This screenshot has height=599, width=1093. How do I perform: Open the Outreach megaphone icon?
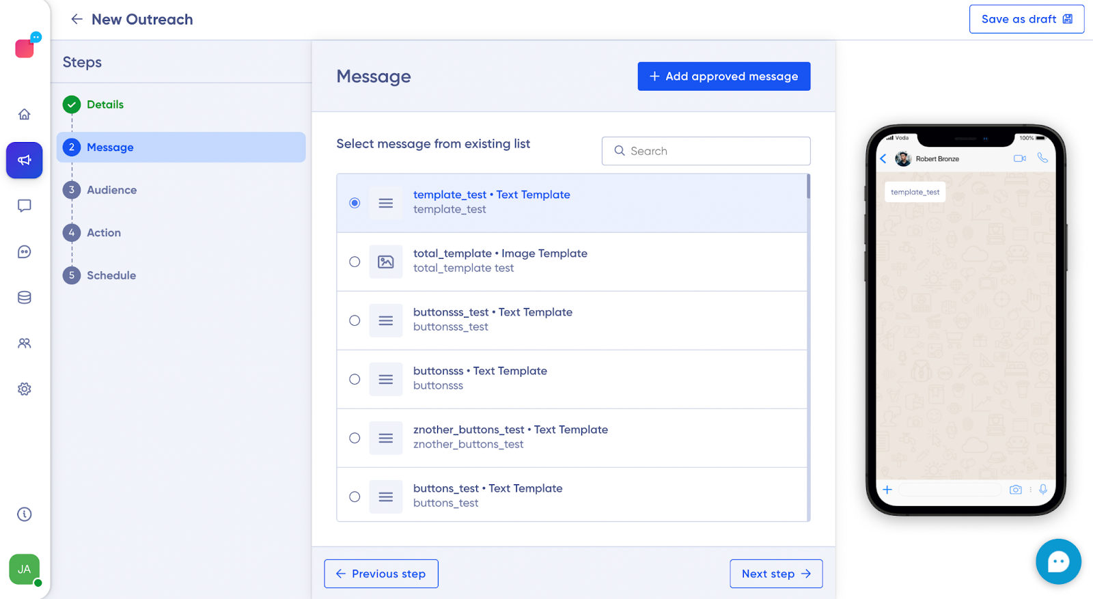tap(25, 160)
